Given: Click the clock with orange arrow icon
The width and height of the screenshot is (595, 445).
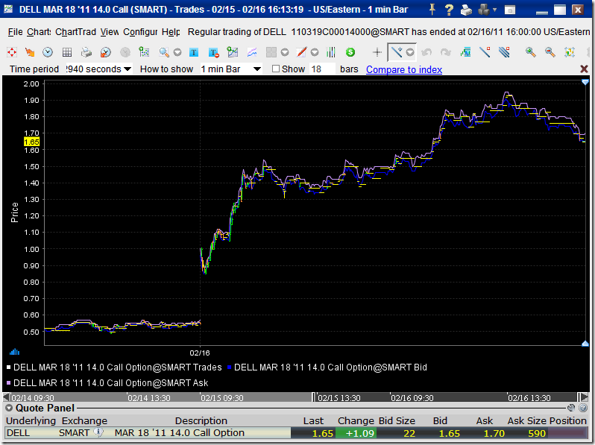Looking at the screenshot, I should [x=105, y=52].
